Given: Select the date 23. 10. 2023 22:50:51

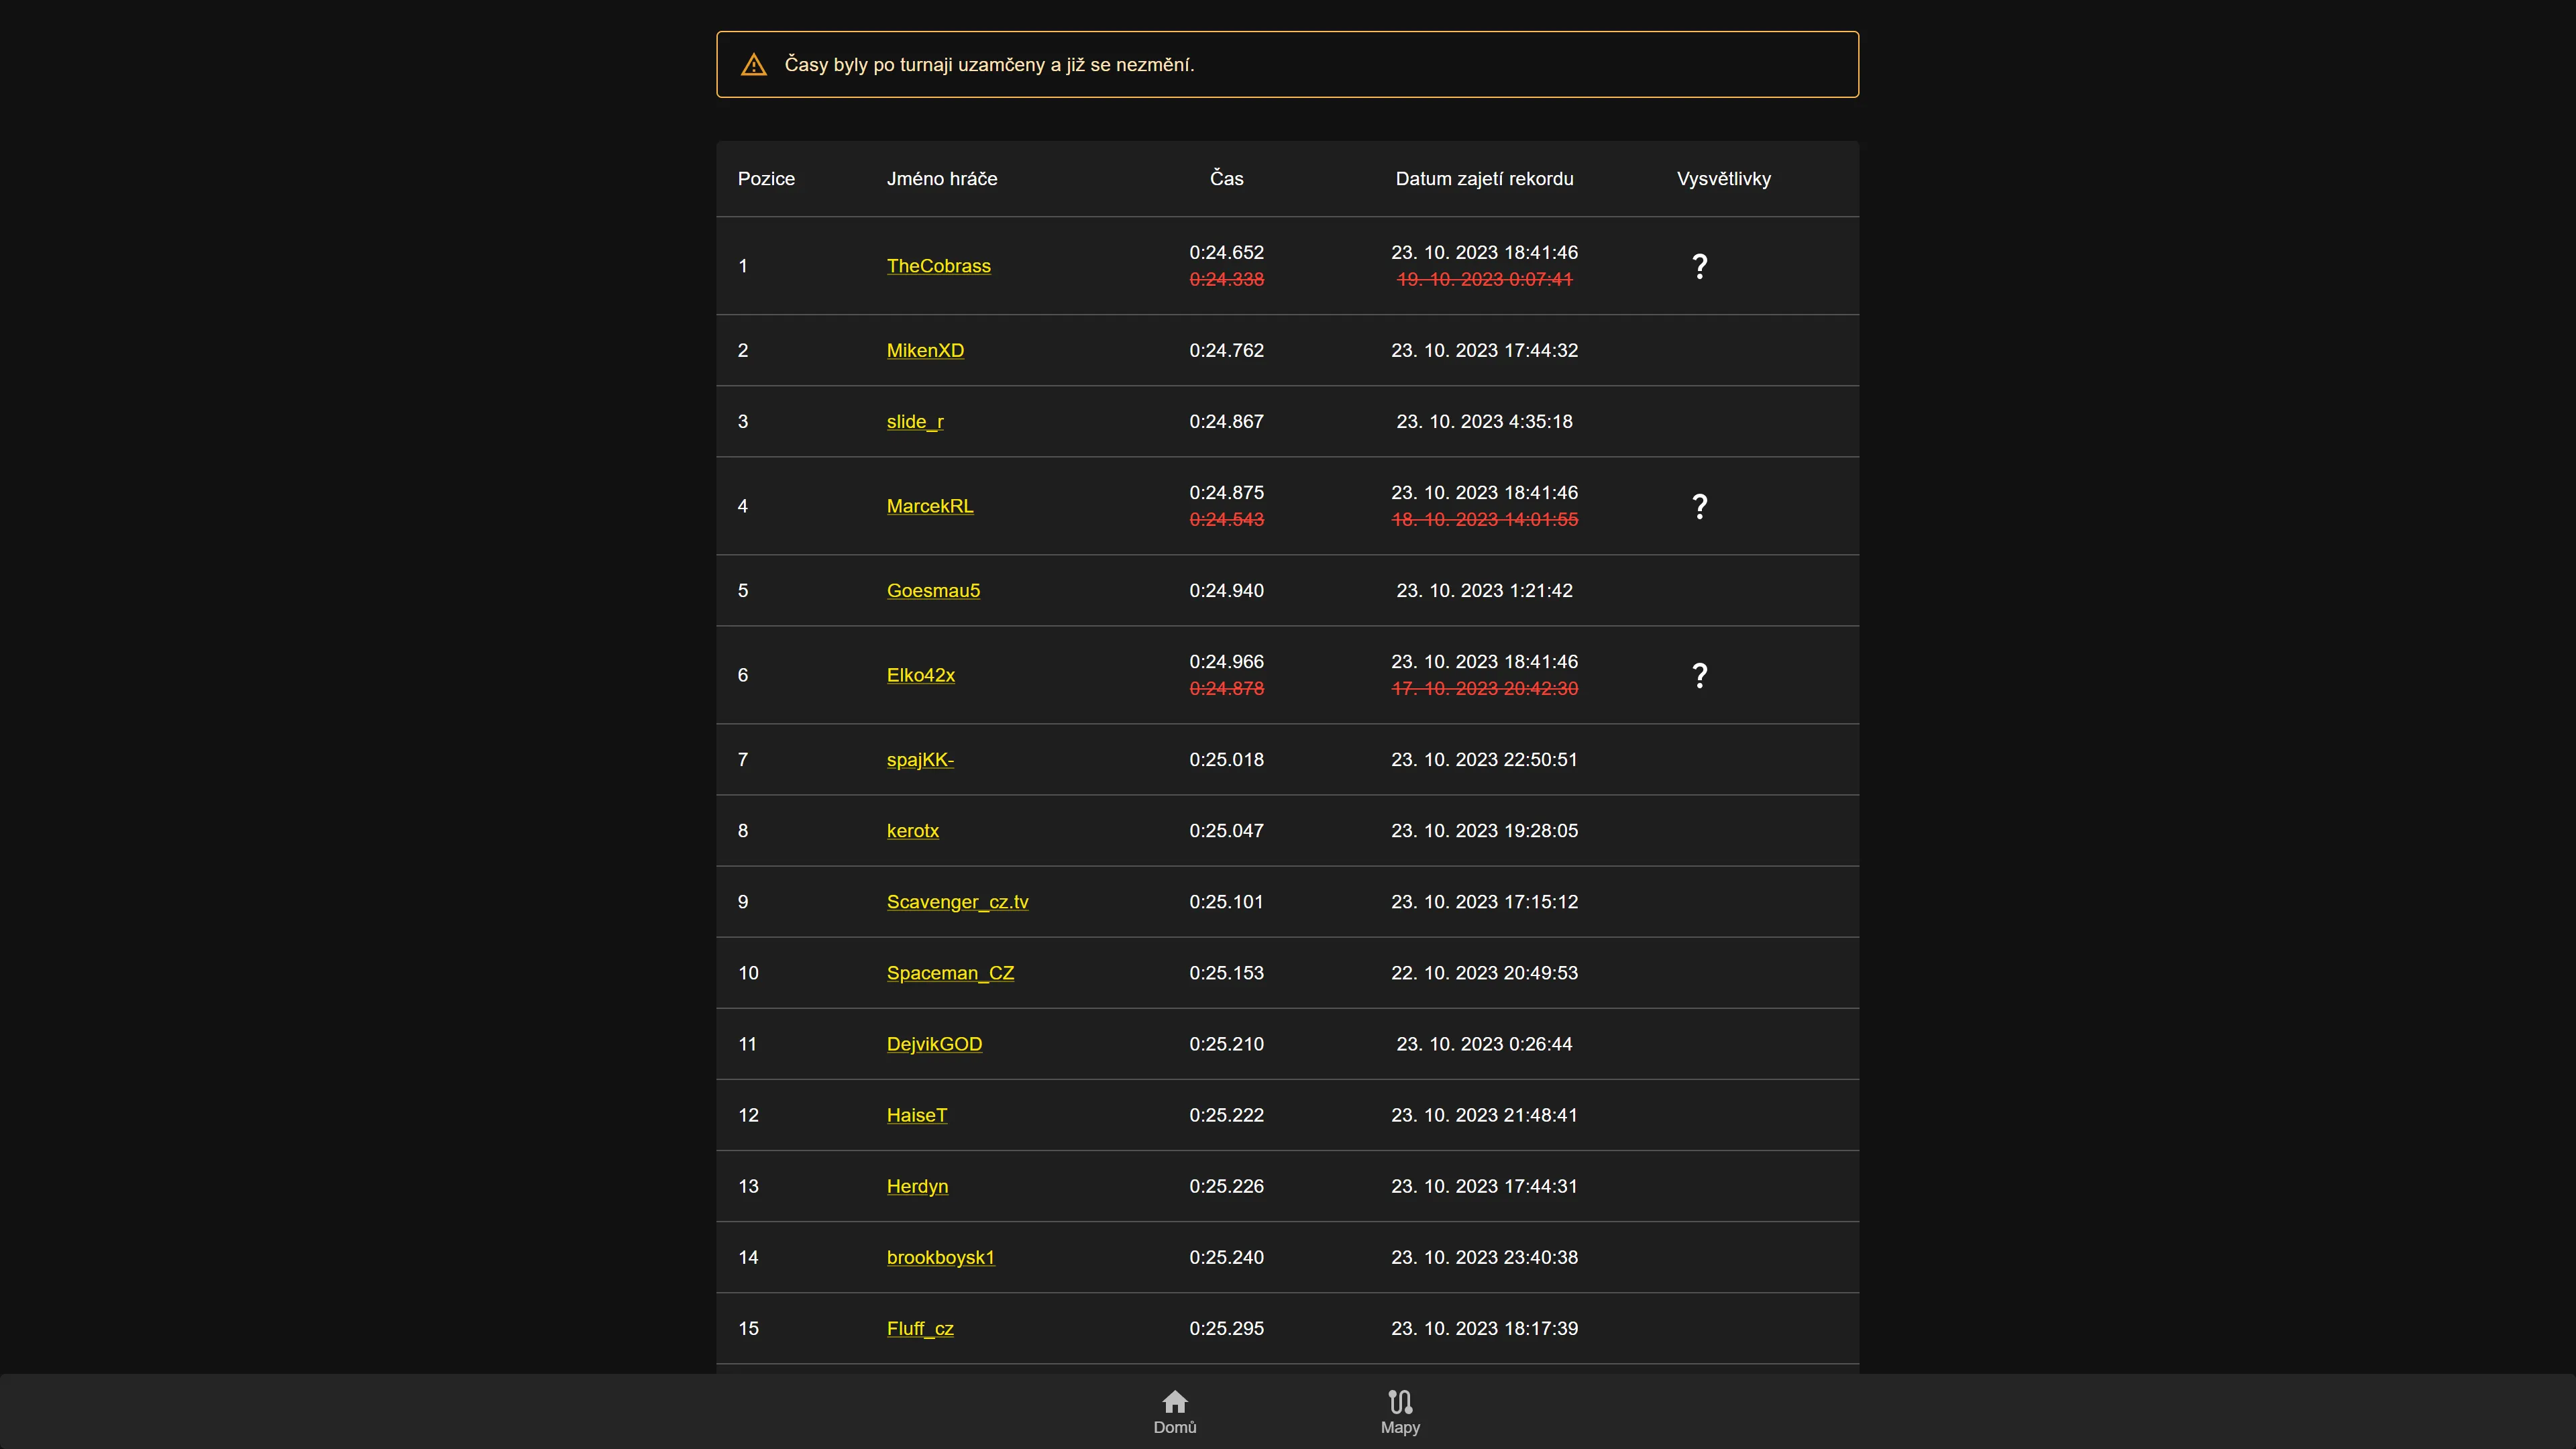Looking at the screenshot, I should point(1484,759).
